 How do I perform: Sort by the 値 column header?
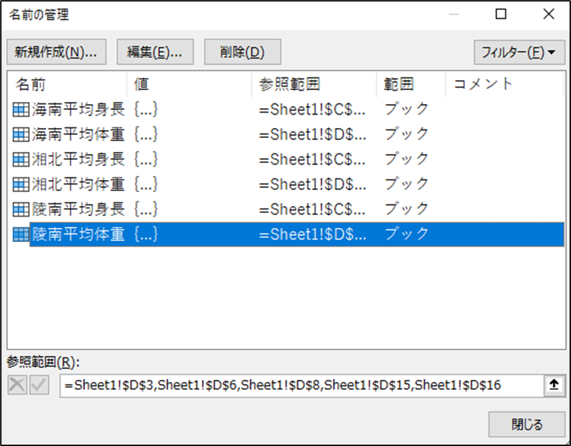(189, 84)
